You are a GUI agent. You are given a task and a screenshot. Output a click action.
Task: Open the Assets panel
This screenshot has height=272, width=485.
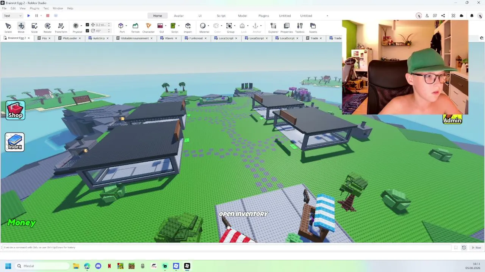(313, 28)
